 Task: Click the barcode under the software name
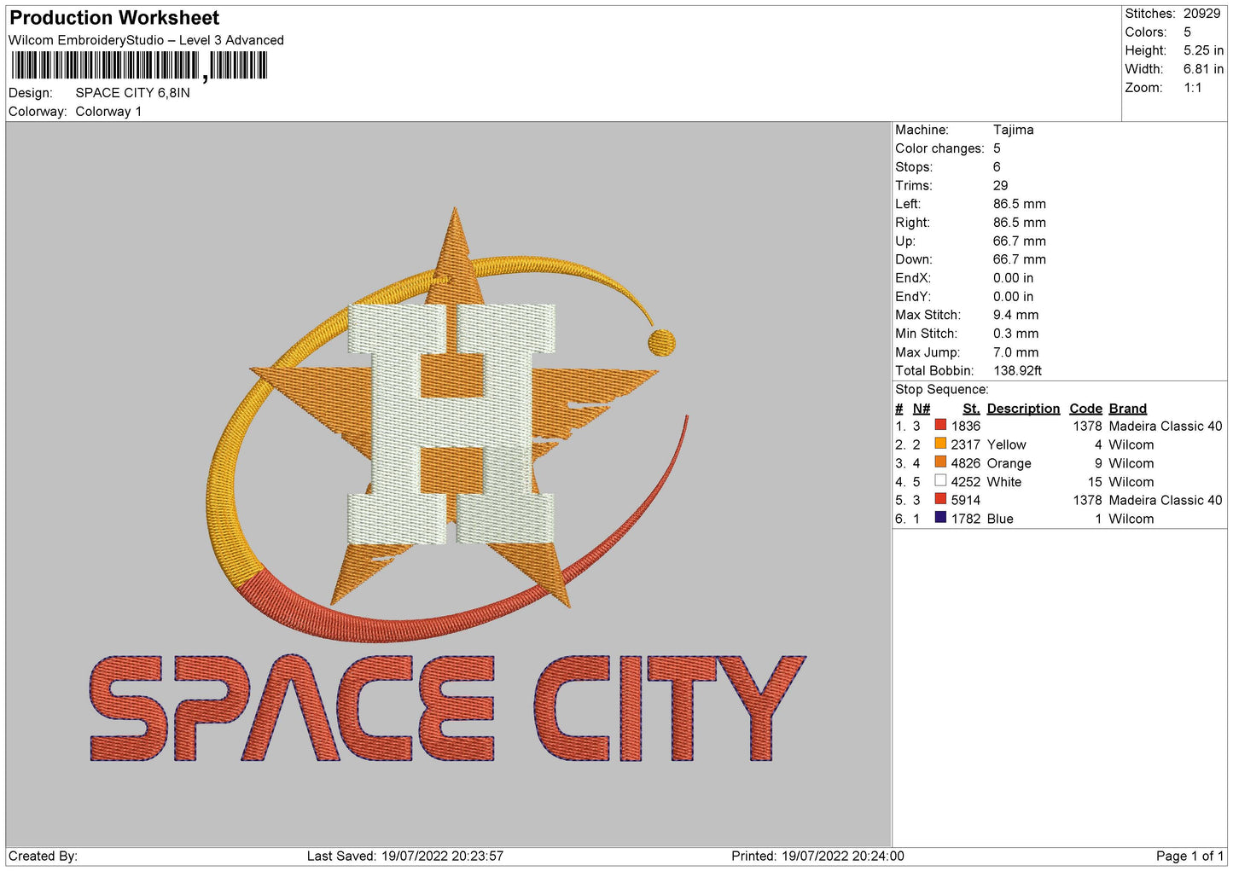click(140, 66)
